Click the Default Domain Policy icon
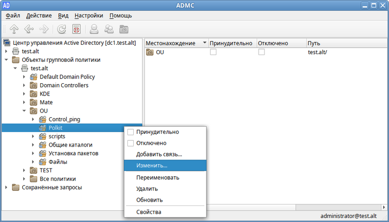This screenshot has width=389, height=222. point(34,77)
